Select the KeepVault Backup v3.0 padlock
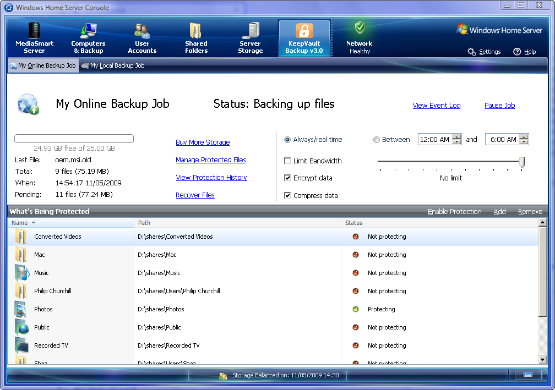Screen dimensions: 555x390 304,30
